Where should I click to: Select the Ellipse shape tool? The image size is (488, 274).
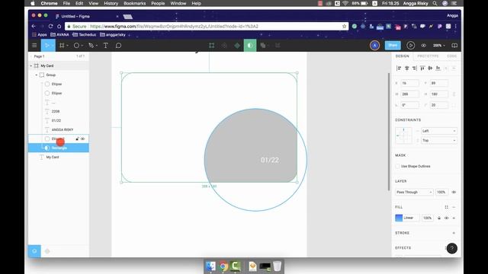click(x=76, y=46)
